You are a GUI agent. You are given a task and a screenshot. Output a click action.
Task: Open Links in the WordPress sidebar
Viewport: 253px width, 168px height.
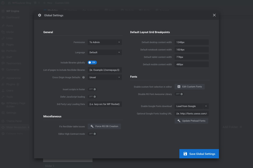coord(9,38)
